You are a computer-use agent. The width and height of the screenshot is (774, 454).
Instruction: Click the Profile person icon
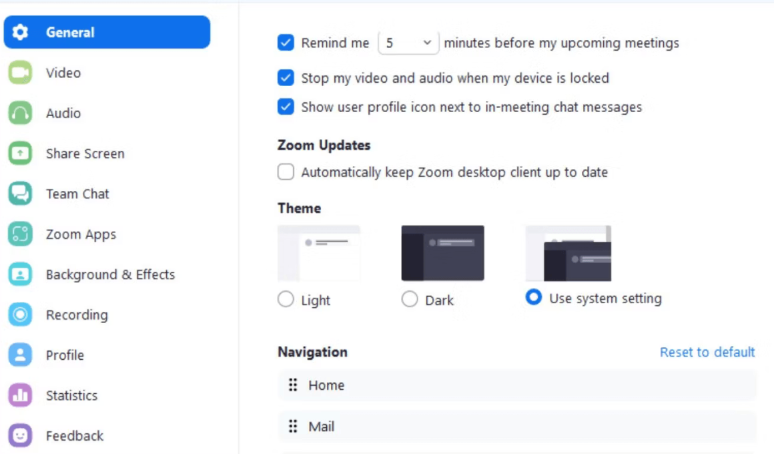20,355
